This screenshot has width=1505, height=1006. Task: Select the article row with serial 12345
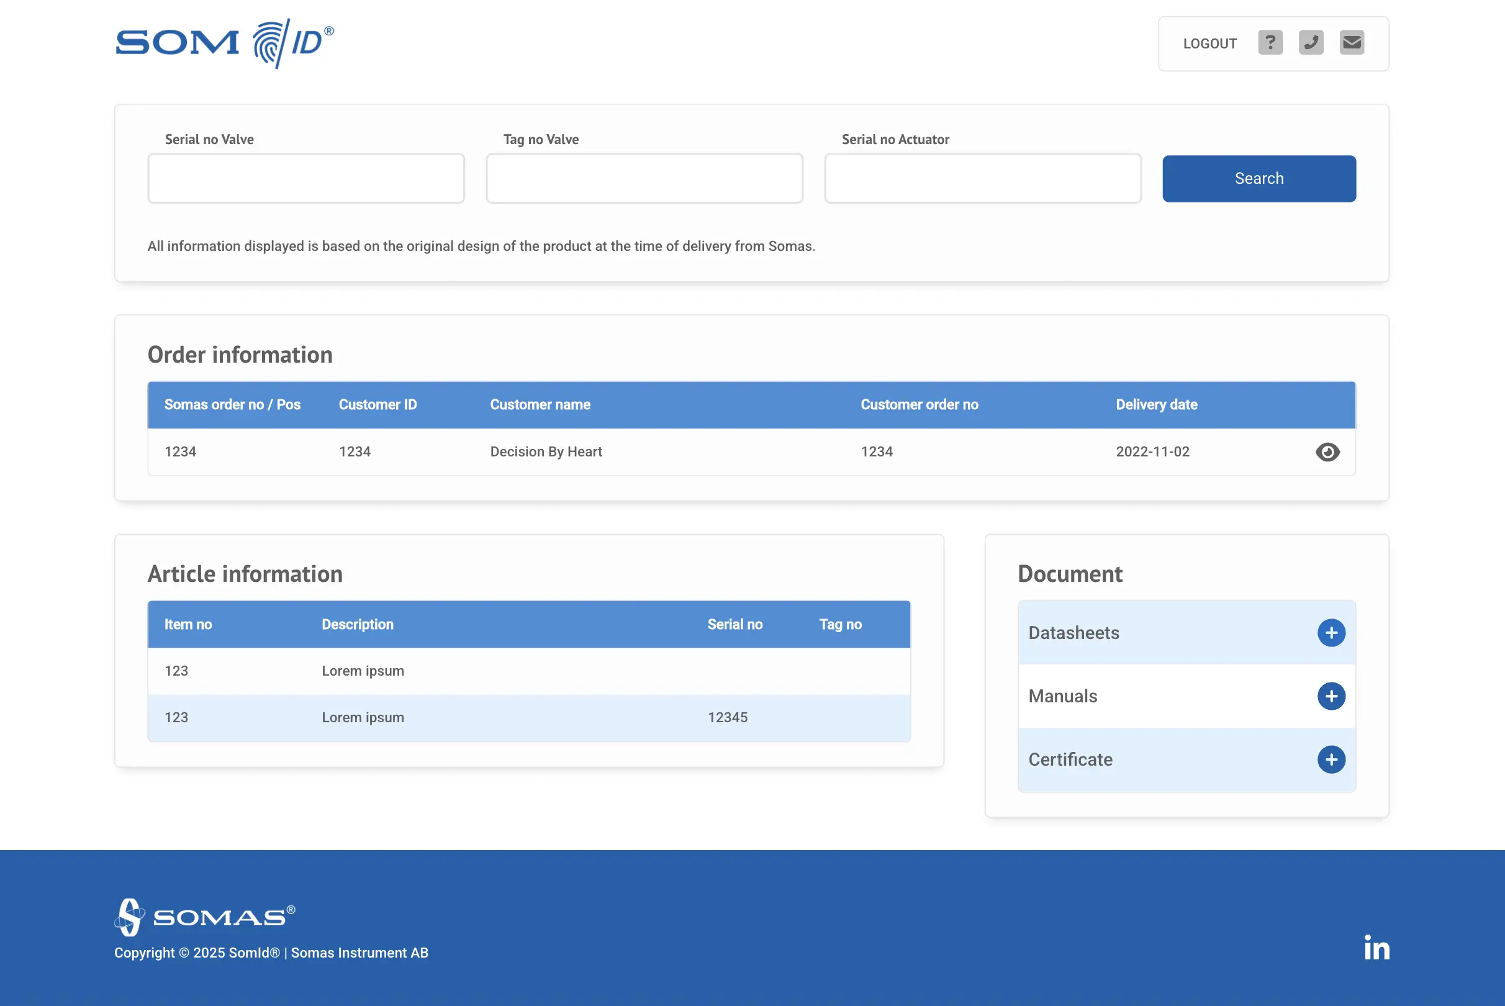tap(529, 718)
